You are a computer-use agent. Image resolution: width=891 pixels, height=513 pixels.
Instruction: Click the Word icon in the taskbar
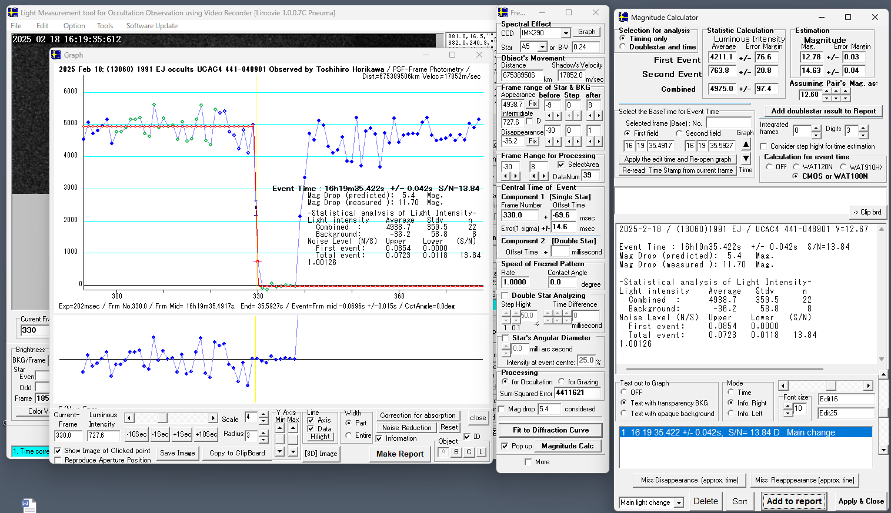(29, 505)
